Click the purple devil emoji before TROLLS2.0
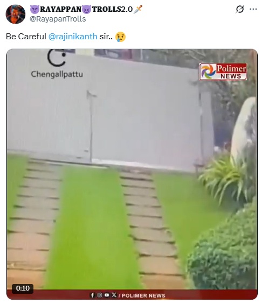Viewport: 262px width, 304px height. pyautogui.click(x=86, y=9)
